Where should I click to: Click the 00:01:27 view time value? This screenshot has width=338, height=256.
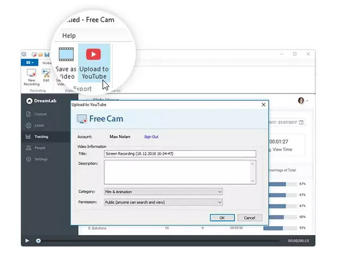pyautogui.click(x=279, y=142)
